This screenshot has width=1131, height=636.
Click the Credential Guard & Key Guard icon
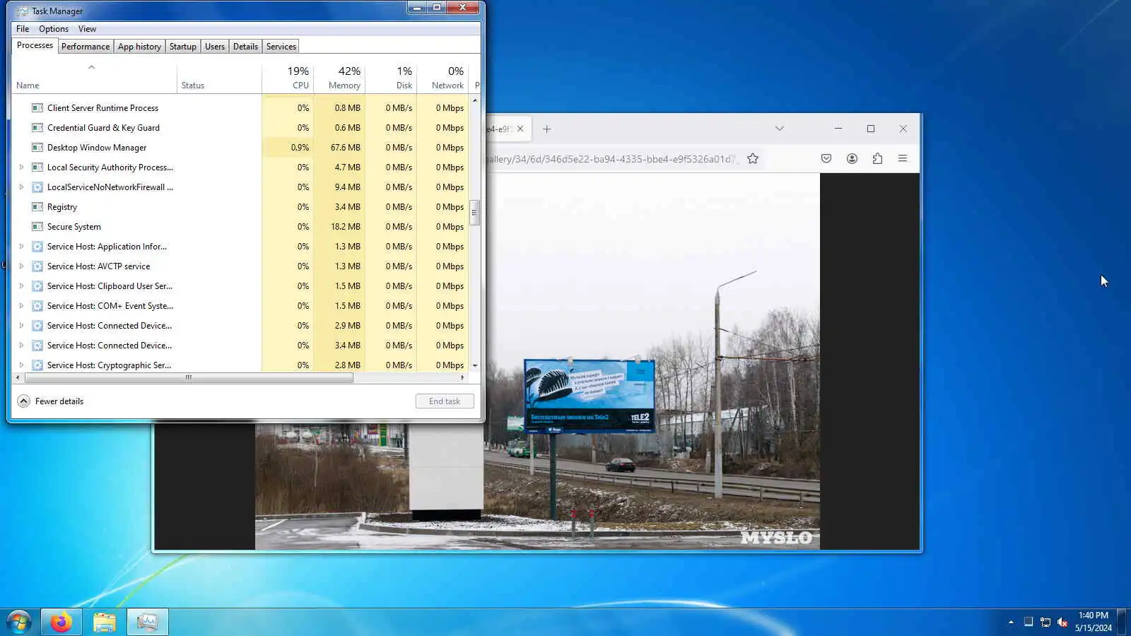[37, 128]
